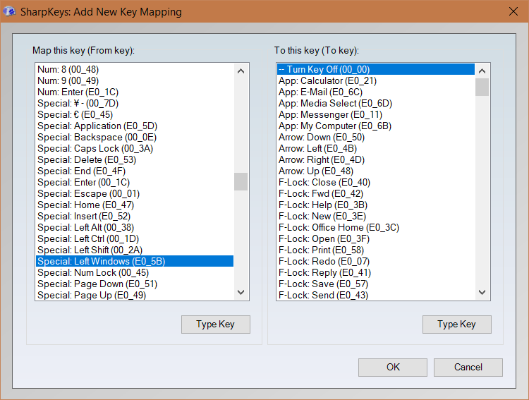Cancel the new key mapping
Screen dimensions: 529x400
(468, 368)
